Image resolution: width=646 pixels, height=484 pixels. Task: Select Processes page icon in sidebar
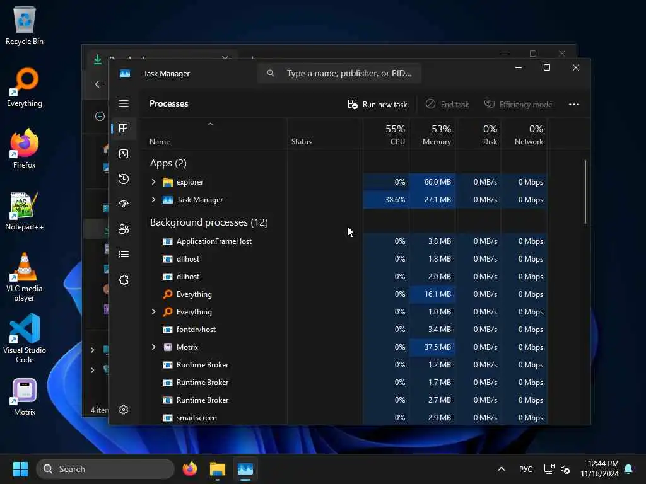point(123,129)
